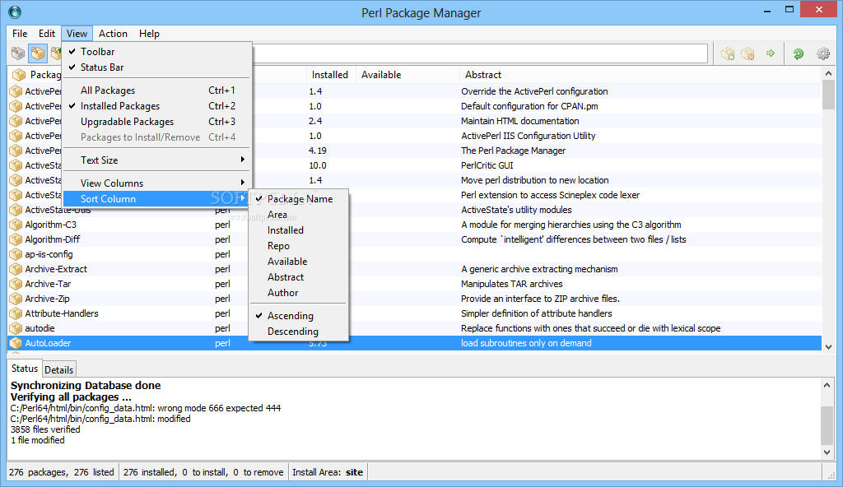843x487 pixels.
Task: Click the Archive-Zip row package icon
Action: click(16, 299)
